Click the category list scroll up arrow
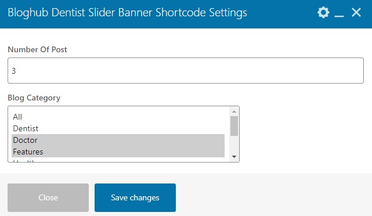 (234, 111)
